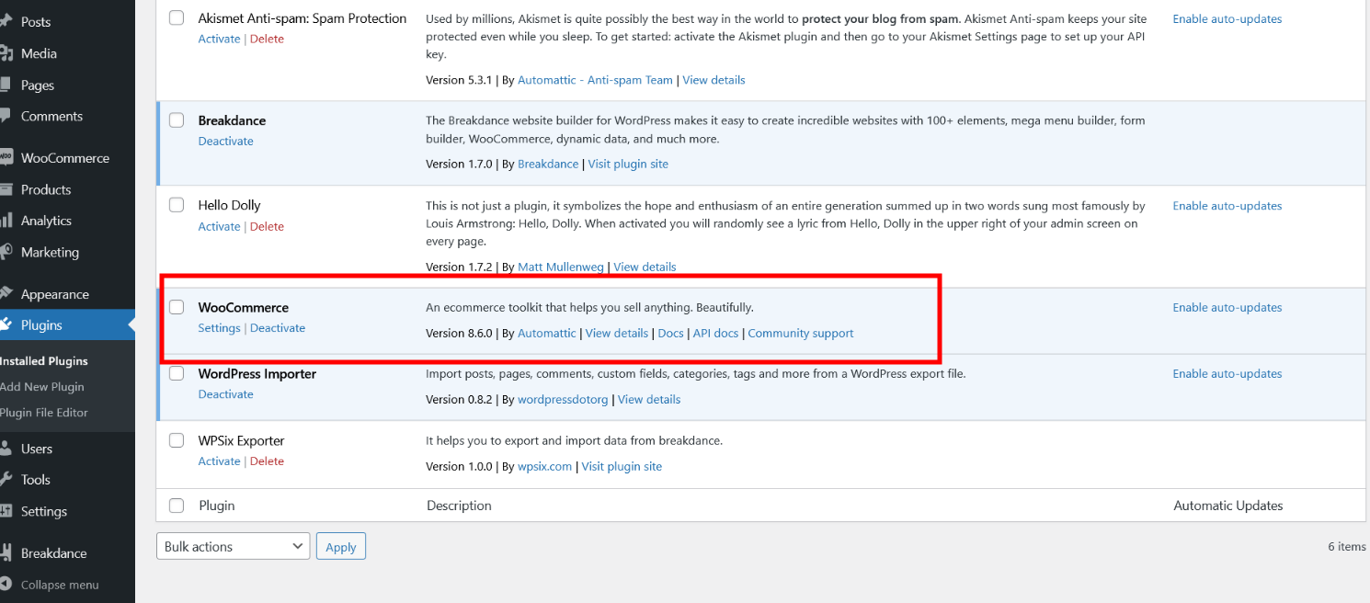Open the Users menu
Viewport: 1370px width, 603px height.
coord(37,449)
